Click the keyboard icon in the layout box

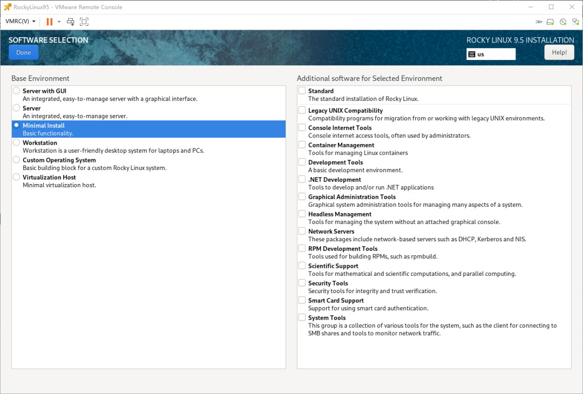tap(472, 55)
